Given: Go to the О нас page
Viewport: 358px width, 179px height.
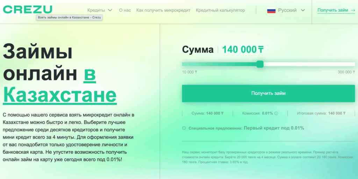Looking at the screenshot, I should click(x=125, y=10).
